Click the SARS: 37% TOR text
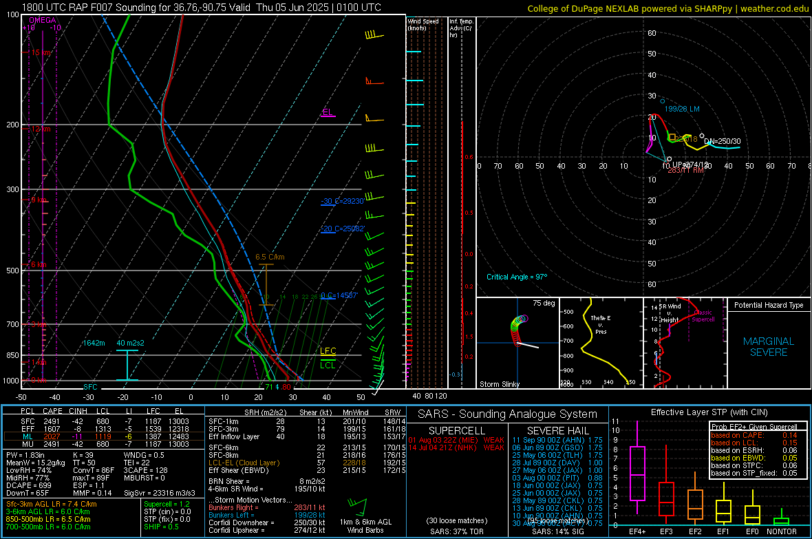812x539 pixels. click(457, 531)
